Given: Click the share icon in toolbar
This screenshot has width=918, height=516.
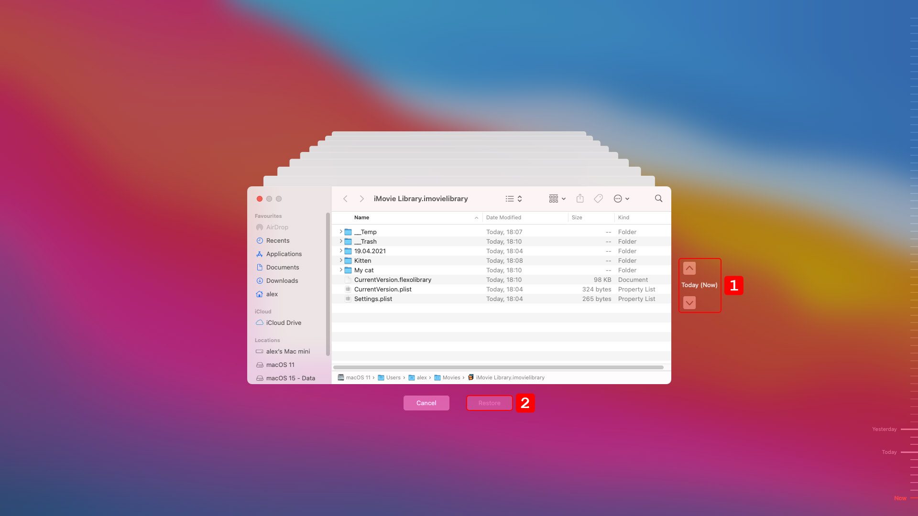Looking at the screenshot, I should (x=580, y=198).
